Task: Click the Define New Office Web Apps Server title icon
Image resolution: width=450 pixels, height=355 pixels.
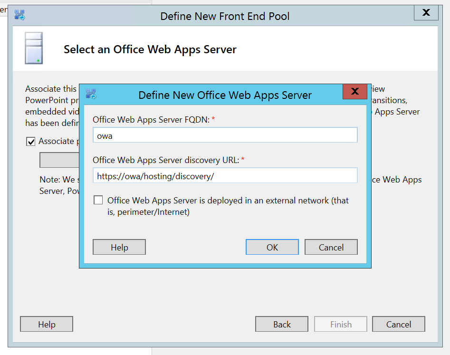Action: [x=91, y=94]
